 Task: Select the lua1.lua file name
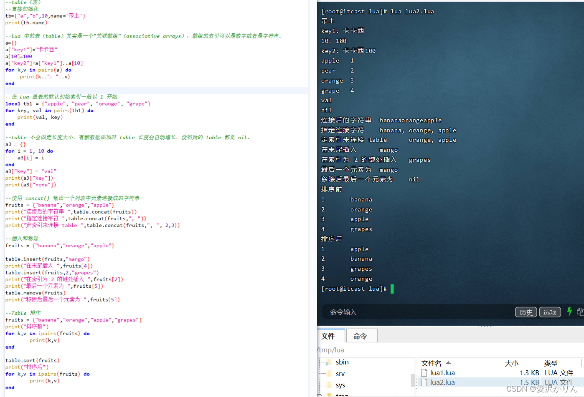[442, 373]
